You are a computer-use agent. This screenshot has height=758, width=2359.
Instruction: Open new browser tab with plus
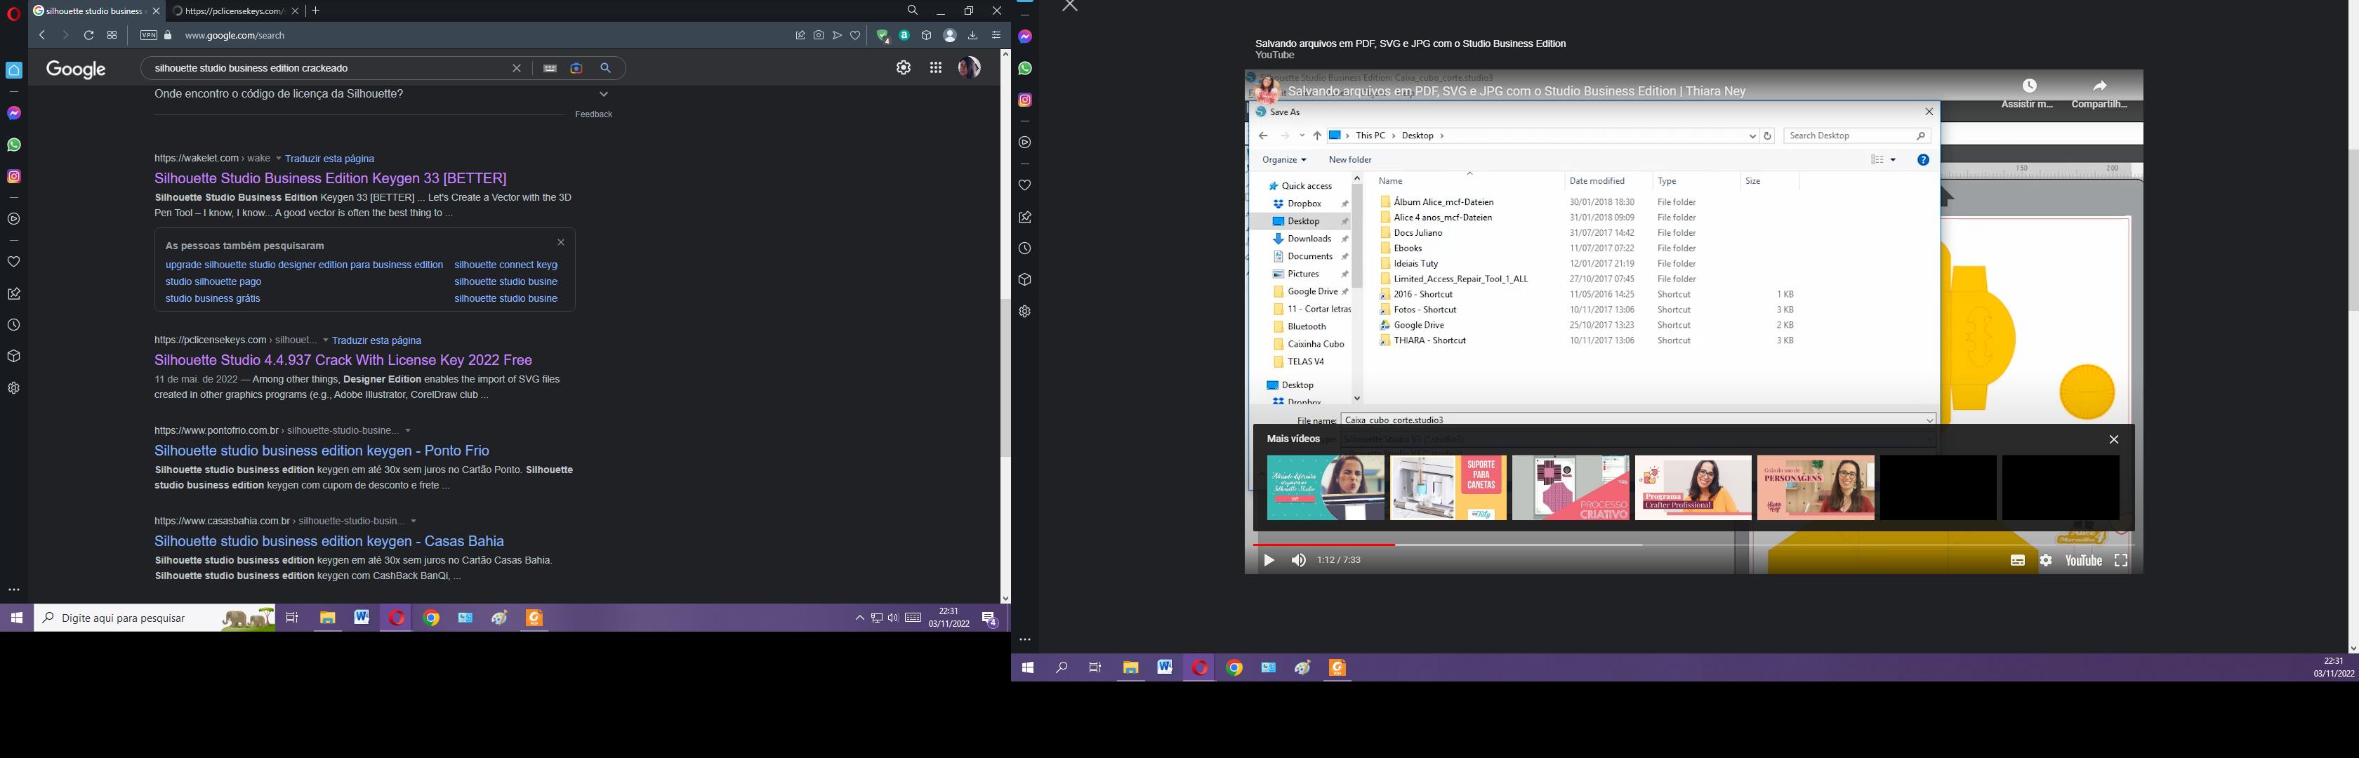pyautogui.click(x=316, y=11)
